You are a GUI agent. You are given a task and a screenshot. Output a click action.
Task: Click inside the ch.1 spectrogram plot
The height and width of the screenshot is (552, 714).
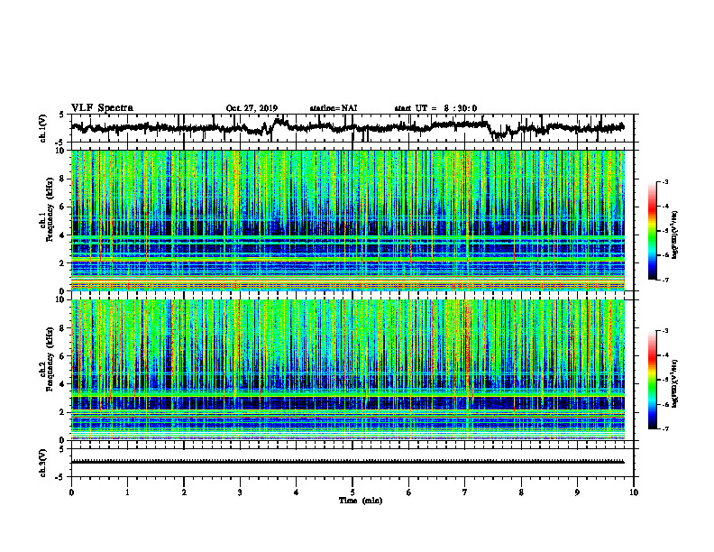tap(348, 220)
